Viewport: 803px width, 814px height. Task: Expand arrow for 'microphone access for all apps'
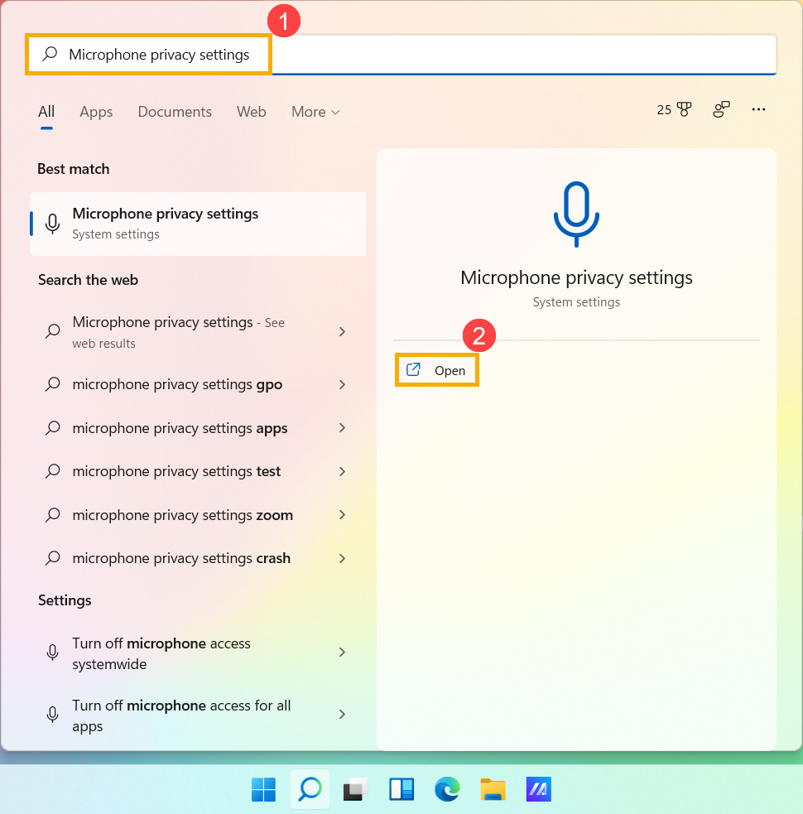click(x=342, y=715)
